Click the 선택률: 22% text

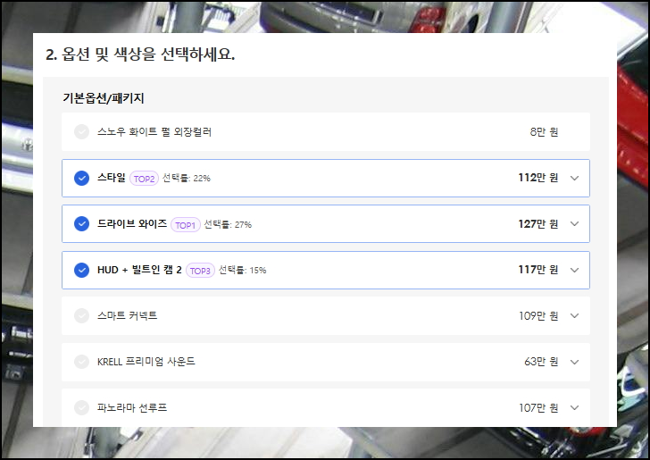[186, 178]
